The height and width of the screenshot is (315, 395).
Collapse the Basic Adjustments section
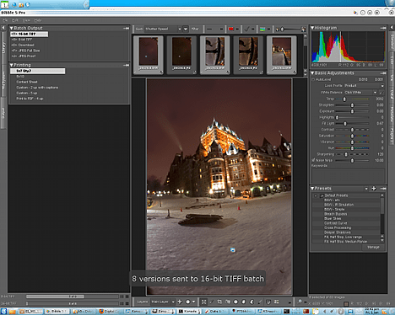pyautogui.click(x=312, y=73)
